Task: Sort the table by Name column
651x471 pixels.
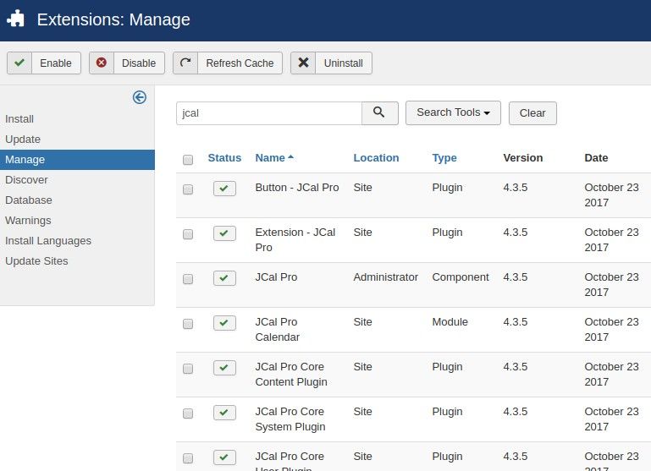Action: (x=274, y=158)
